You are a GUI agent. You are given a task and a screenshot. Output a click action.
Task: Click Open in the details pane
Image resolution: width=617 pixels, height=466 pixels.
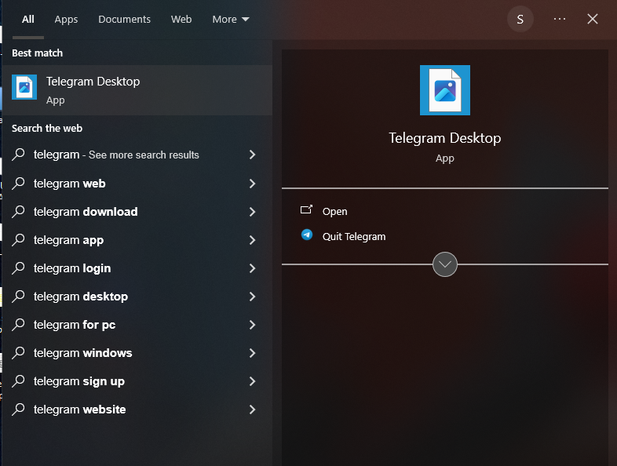pyautogui.click(x=335, y=212)
